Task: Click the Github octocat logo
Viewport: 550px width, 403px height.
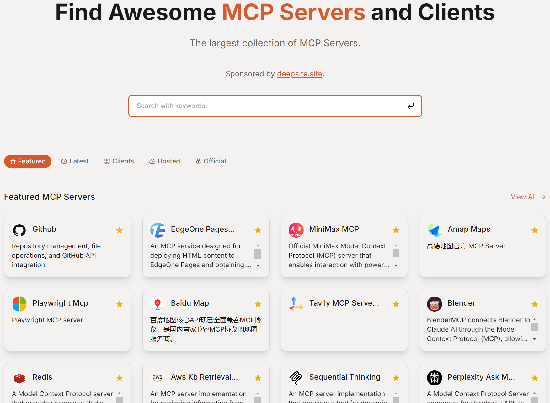Action: coord(19,230)
